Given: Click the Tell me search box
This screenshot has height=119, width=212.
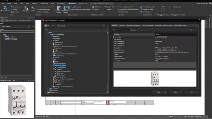Looking at the screenshot, I should [x=102, y=4].
